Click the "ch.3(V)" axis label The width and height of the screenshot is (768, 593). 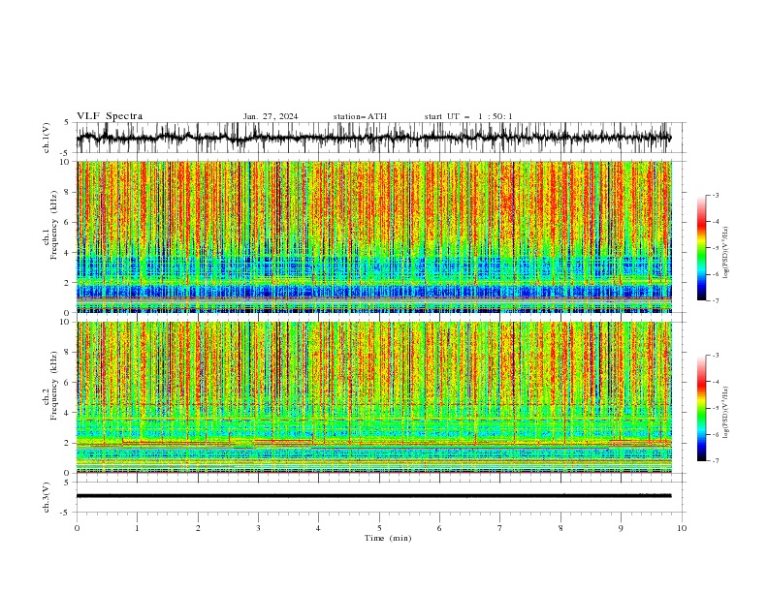(x=47, y=497)
